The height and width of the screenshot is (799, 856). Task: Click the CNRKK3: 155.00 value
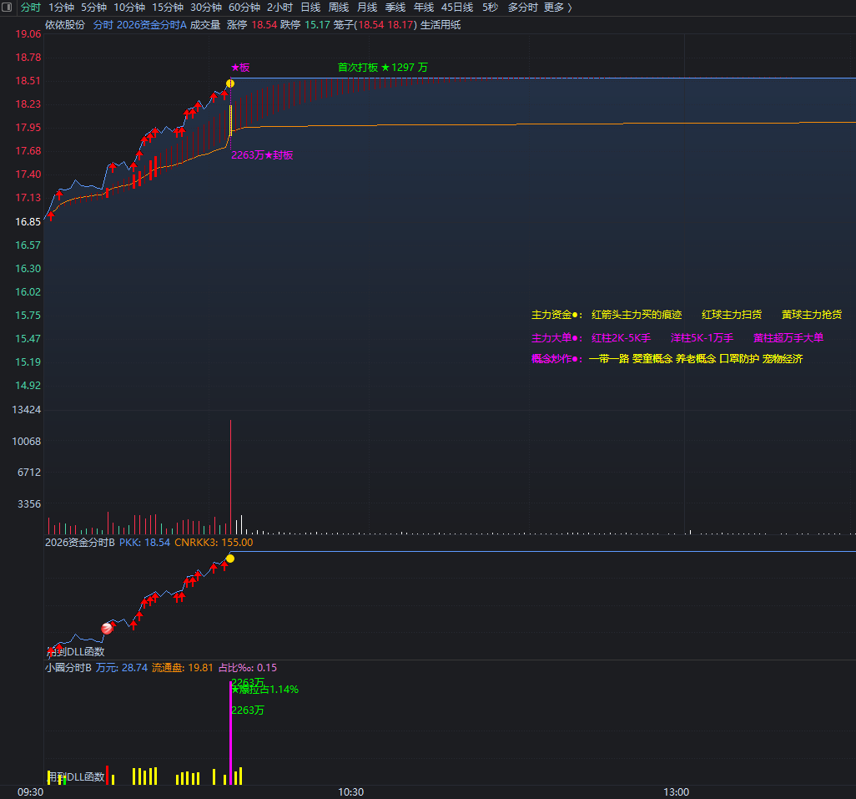click(x=214, y=543)
